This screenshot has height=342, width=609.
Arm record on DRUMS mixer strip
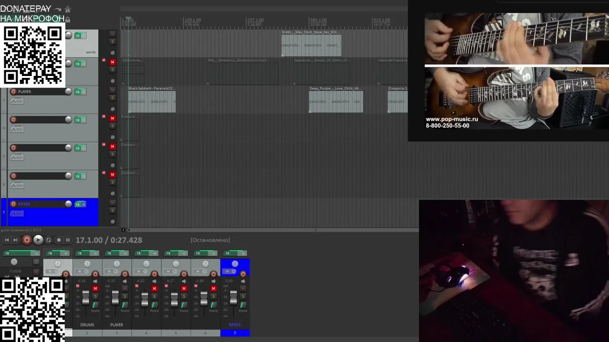[95, 274]
